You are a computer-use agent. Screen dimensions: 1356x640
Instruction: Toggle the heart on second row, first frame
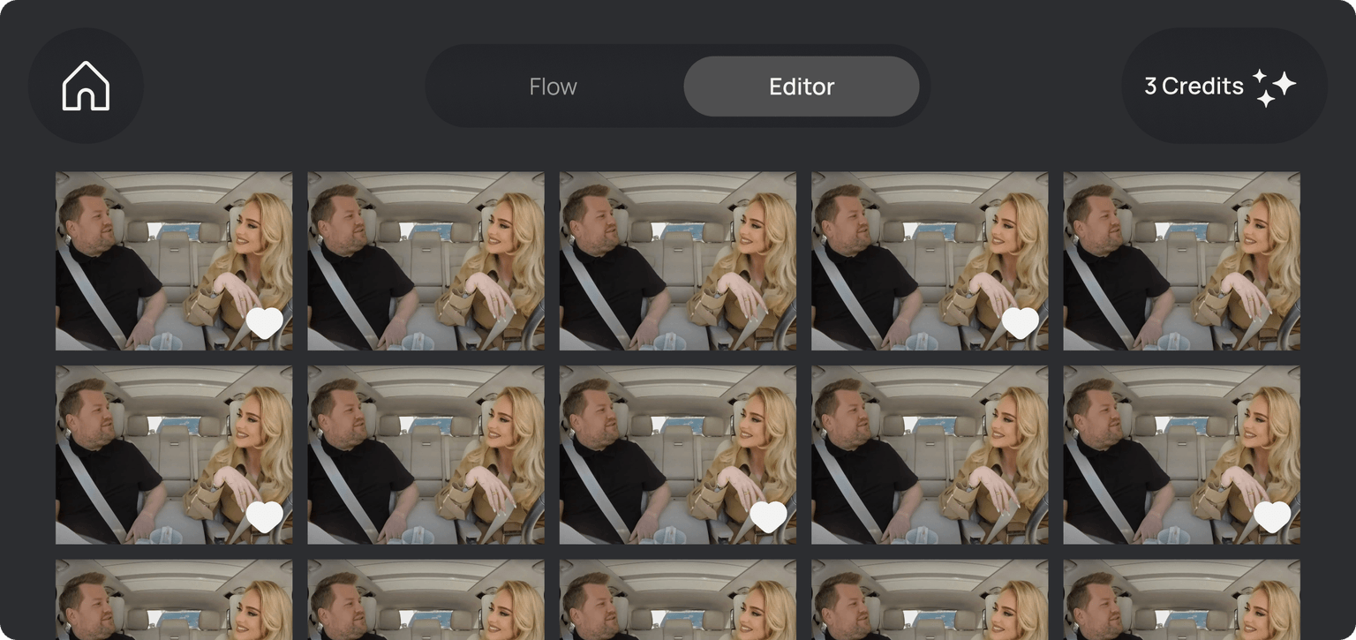pyautogui.click(x=264, y=516)
